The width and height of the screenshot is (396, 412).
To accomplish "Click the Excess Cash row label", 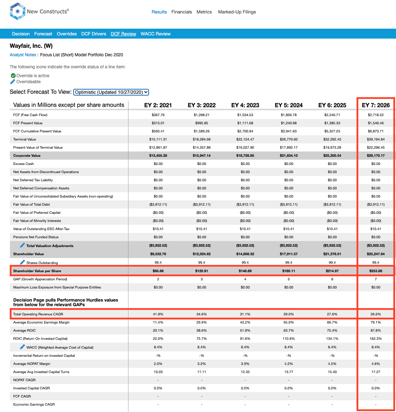I will pyautogui.click(x=23, y=164).
